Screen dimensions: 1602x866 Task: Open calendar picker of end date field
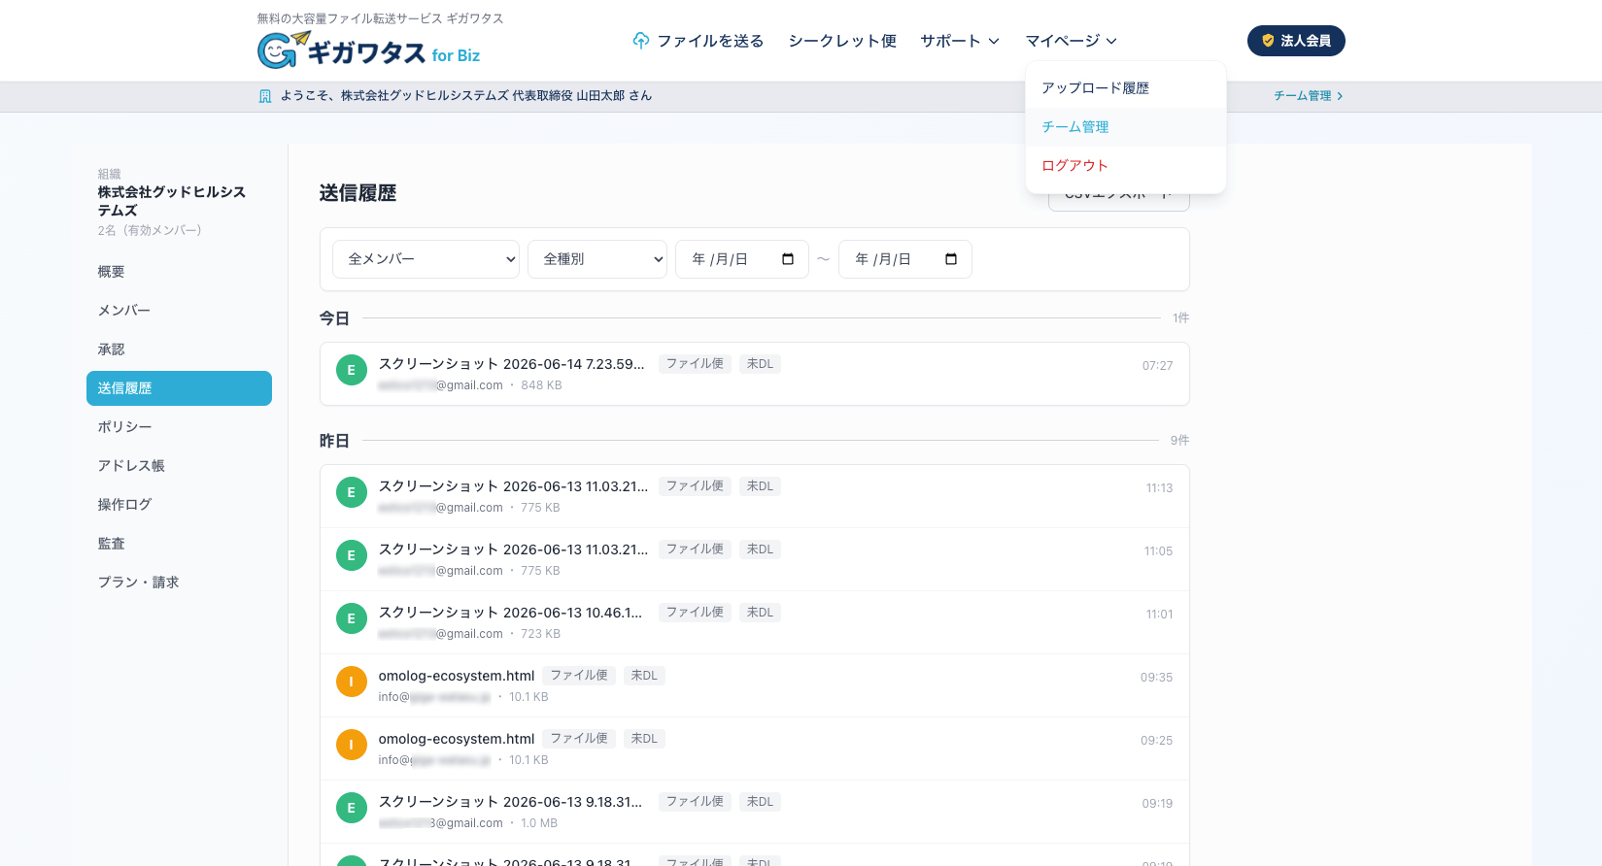click(951, 259)
